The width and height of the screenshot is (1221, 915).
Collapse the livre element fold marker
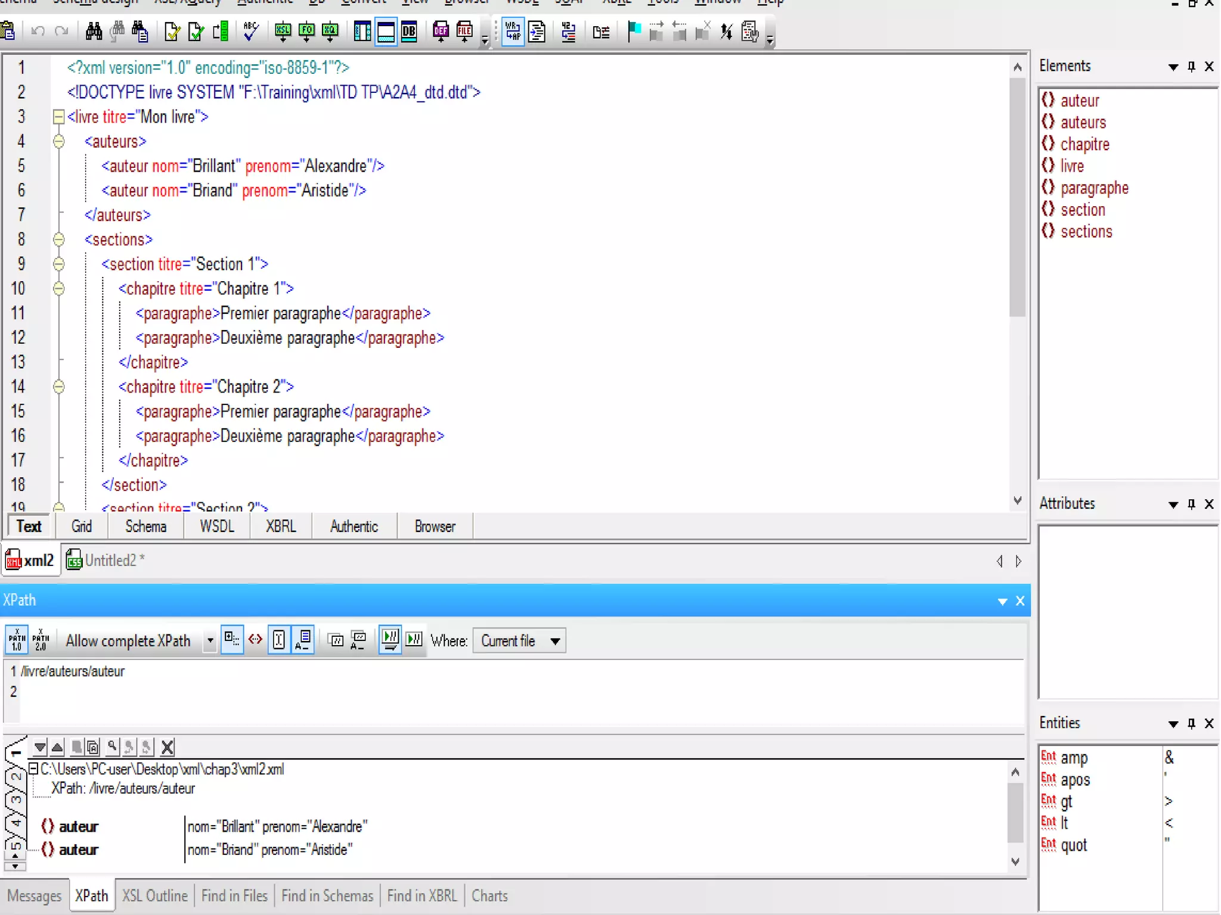pos(58,117)
